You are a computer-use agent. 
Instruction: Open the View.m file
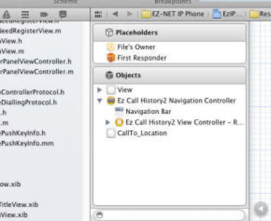click(12, 51)
